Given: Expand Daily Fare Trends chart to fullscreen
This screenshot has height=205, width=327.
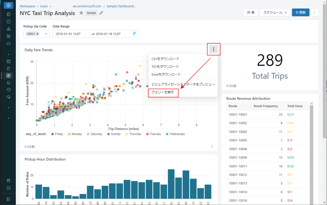Looking at the screenshot, I should [212, 146].
